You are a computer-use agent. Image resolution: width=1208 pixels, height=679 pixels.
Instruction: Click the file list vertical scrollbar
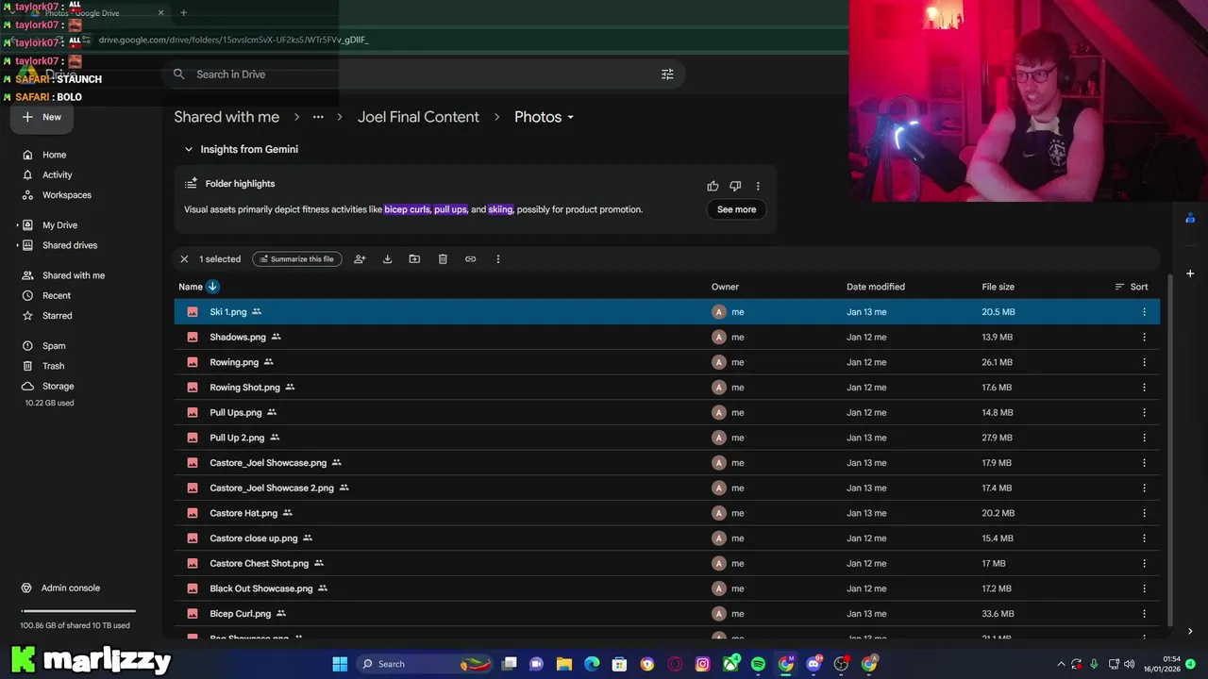pyautogui.click(x=1170, y=448)
